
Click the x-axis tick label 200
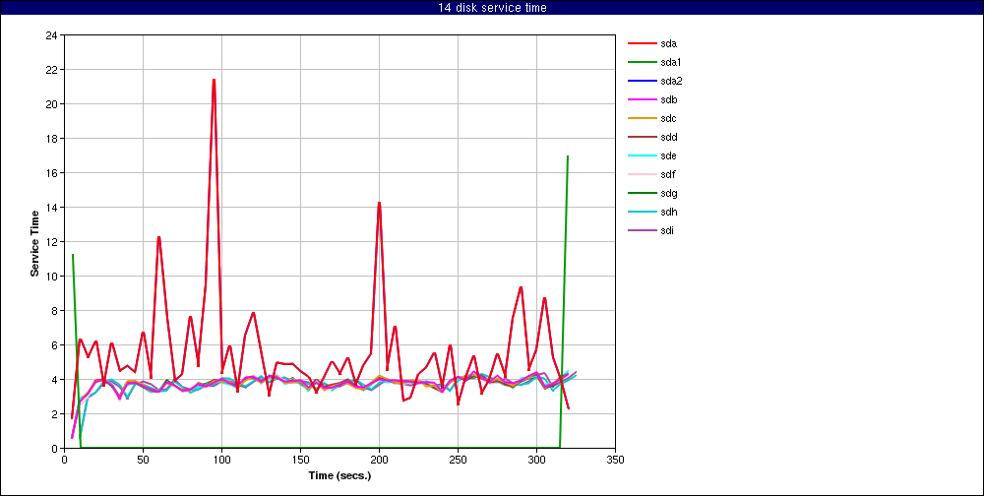(x=379, y=460)
